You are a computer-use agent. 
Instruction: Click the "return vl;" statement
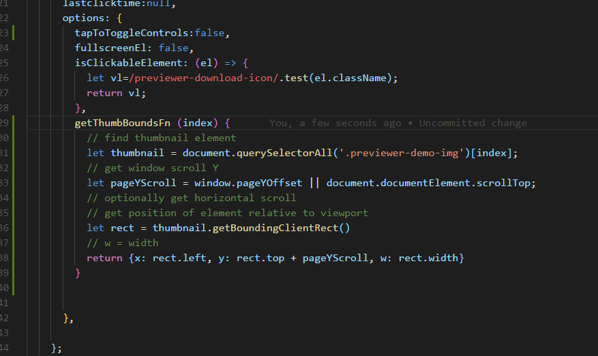[117, 93]
